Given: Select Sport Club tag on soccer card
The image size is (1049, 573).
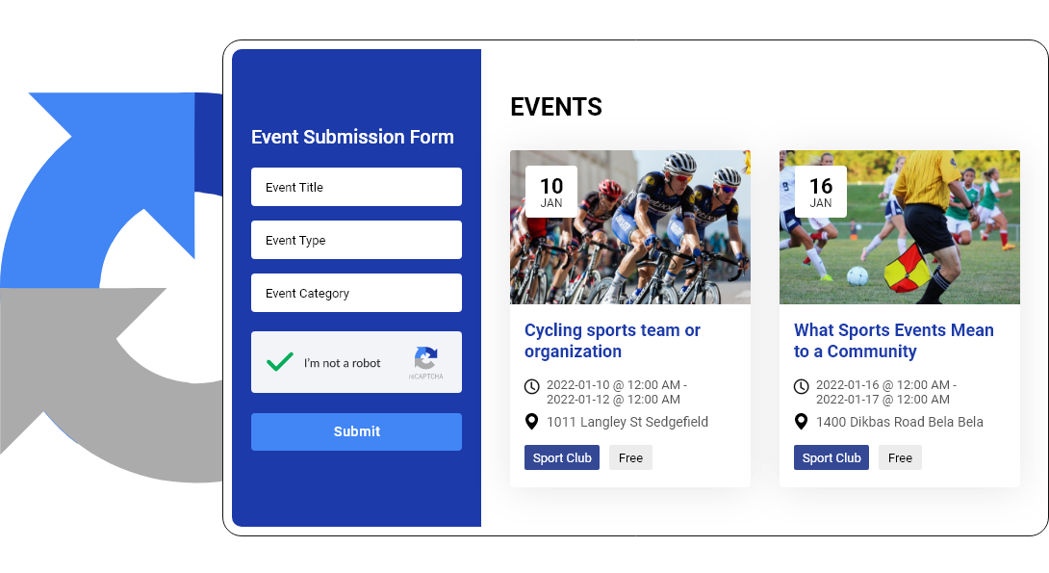Looking at the screenshot, I should click(x=832, y=457).
